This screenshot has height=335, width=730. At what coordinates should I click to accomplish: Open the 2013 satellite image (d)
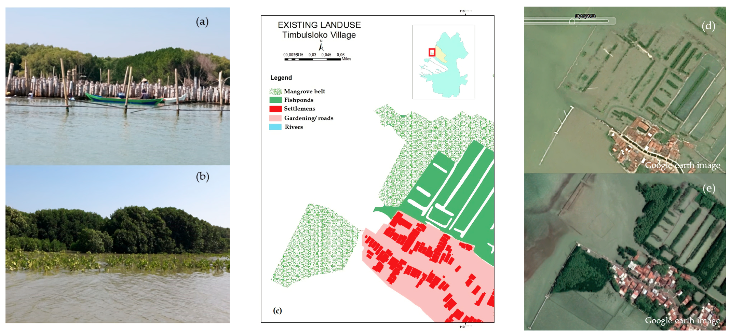(x=625, y=90)
